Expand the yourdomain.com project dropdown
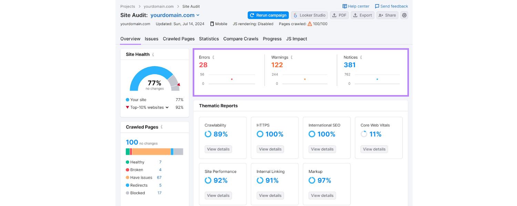The width and height of the screenshot is (517, 206). 198,15
